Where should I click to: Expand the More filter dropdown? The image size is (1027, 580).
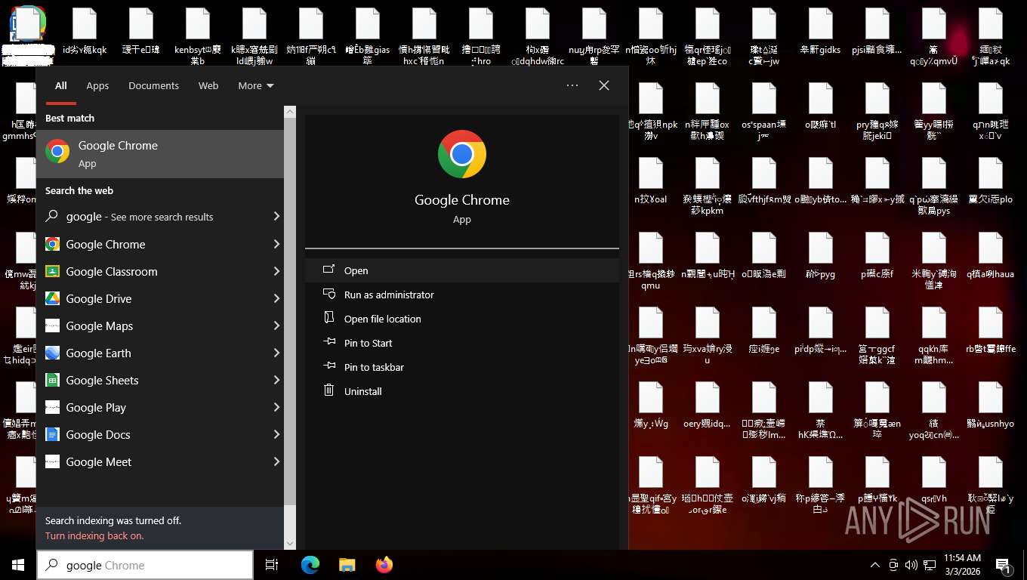(256, 86)
